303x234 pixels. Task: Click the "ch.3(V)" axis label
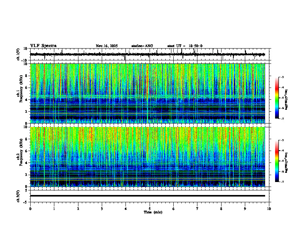[18, 196]
